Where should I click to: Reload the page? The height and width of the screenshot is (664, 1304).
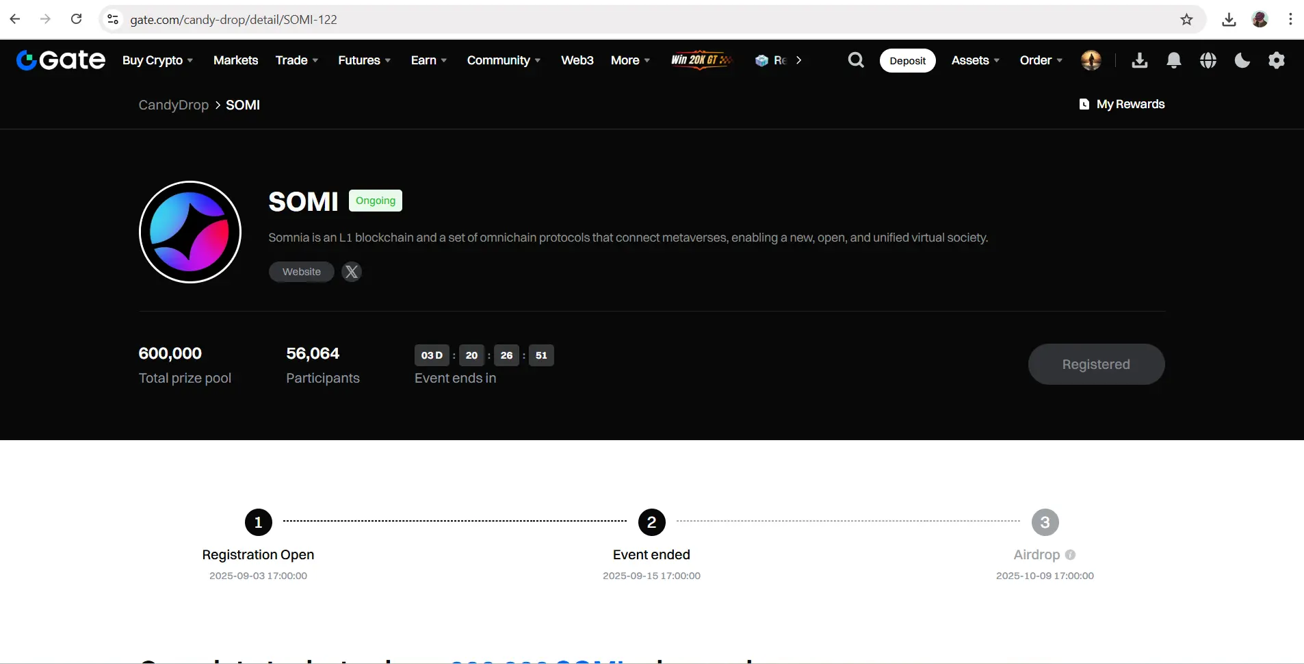click(77, 19)
